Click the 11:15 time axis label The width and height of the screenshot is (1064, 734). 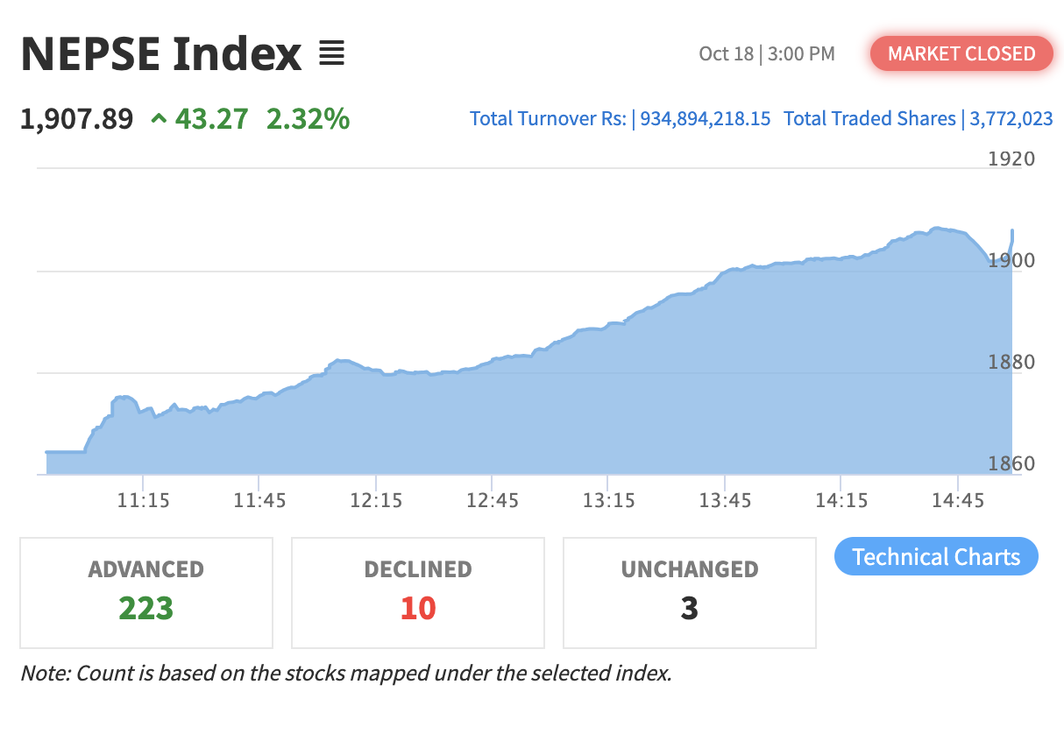(x=143, y=501)
